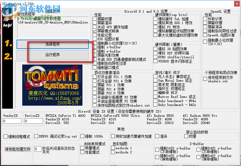Toggle Matrox Reef Demo 修正 checkbox
The height and width of the screenshot is (166, 241).
point(155,97)
